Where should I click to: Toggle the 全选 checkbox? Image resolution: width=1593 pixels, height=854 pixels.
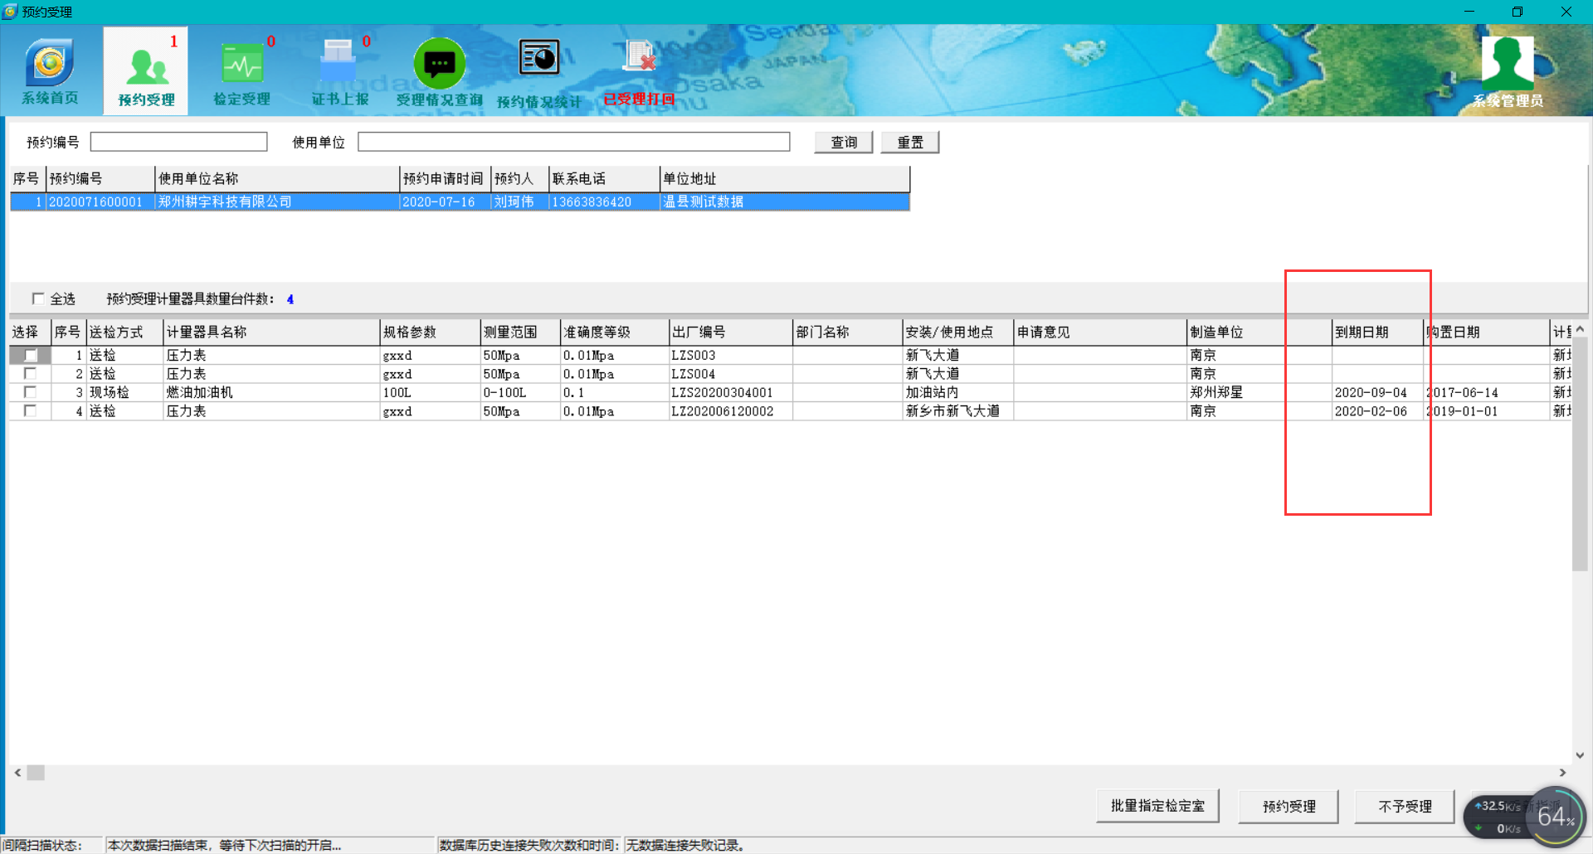coord(38,298)
